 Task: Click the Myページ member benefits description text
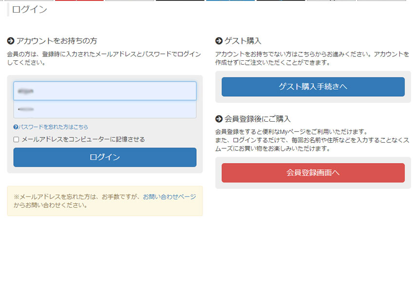point(312,140)
